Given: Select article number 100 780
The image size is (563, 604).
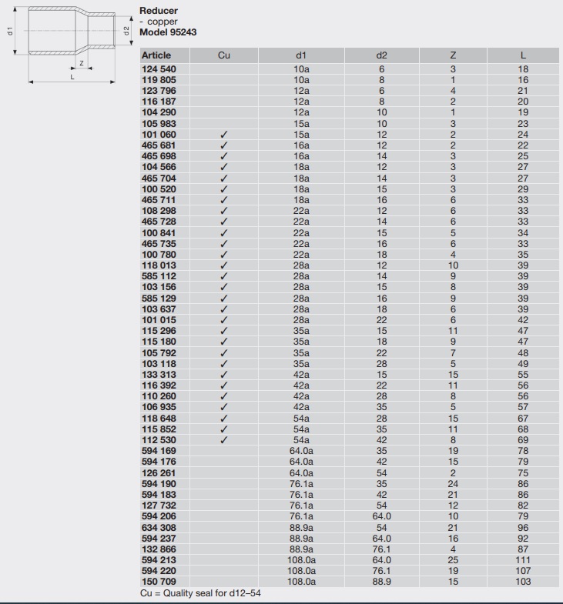Looking at the screenshot, I should coord(159,255).
